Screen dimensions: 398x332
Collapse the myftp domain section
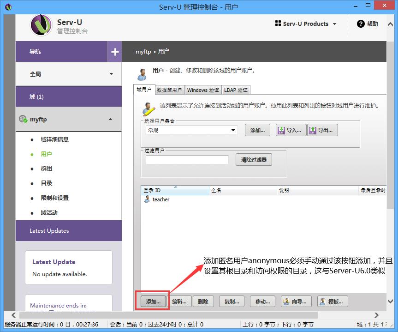pos(110,119)
